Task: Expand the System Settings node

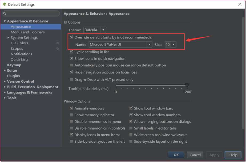Action: pyautogui.click(x=9, y=38)
